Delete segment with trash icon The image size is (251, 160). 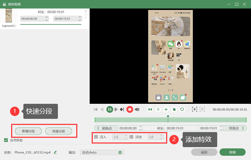158,110
